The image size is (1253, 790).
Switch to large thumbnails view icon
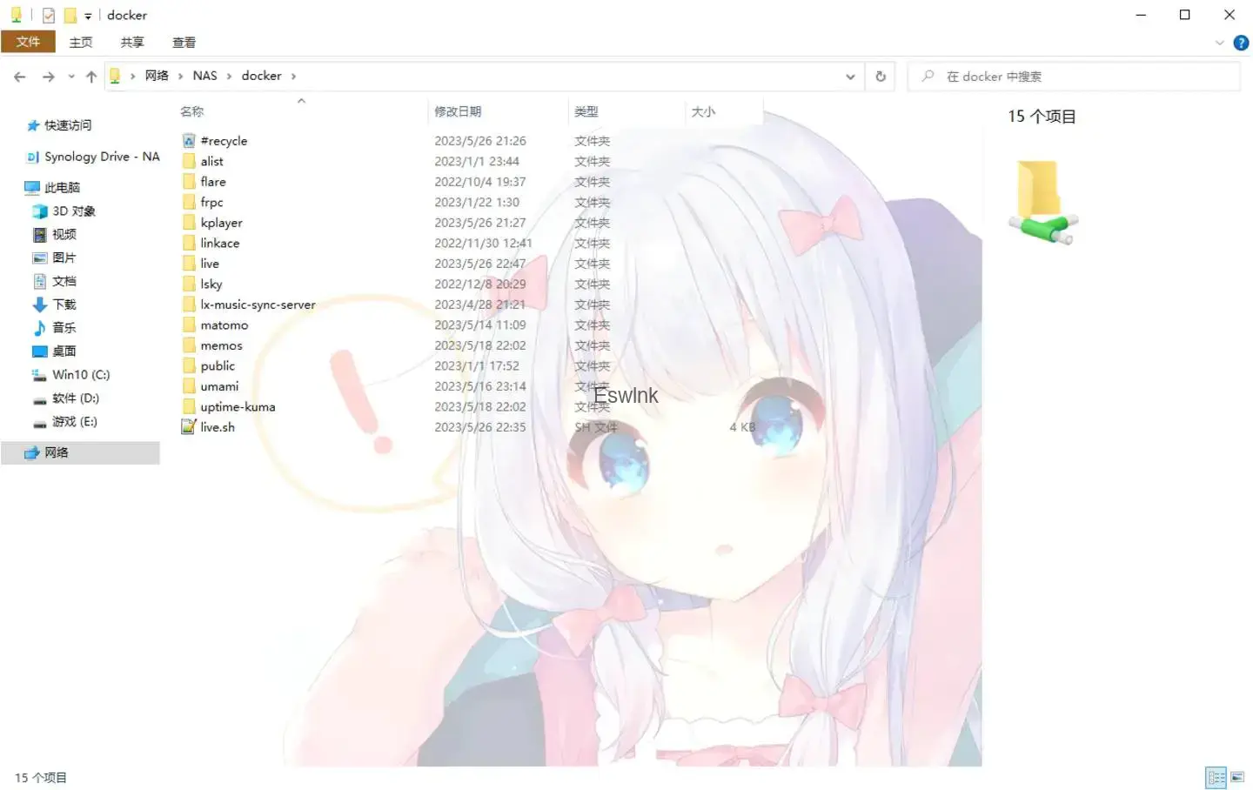pyautogui.click(x=1237, y=777)
